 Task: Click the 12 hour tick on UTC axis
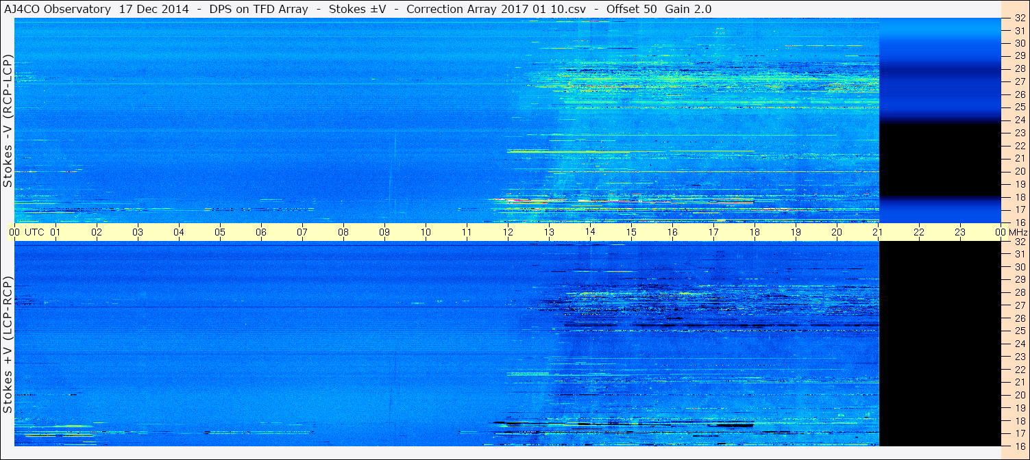508,232
